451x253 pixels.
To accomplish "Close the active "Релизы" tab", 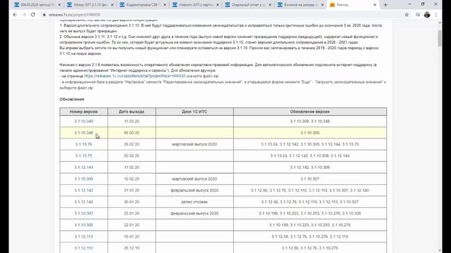I will tap(375, 5).
